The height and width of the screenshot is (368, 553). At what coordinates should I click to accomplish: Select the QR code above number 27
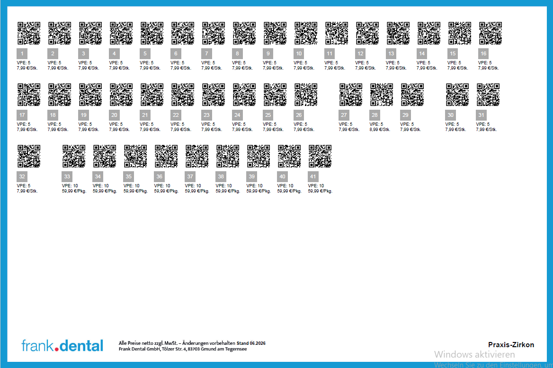350,95
